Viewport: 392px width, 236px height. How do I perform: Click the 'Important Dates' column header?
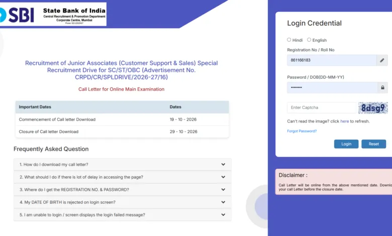click(35, 107)
